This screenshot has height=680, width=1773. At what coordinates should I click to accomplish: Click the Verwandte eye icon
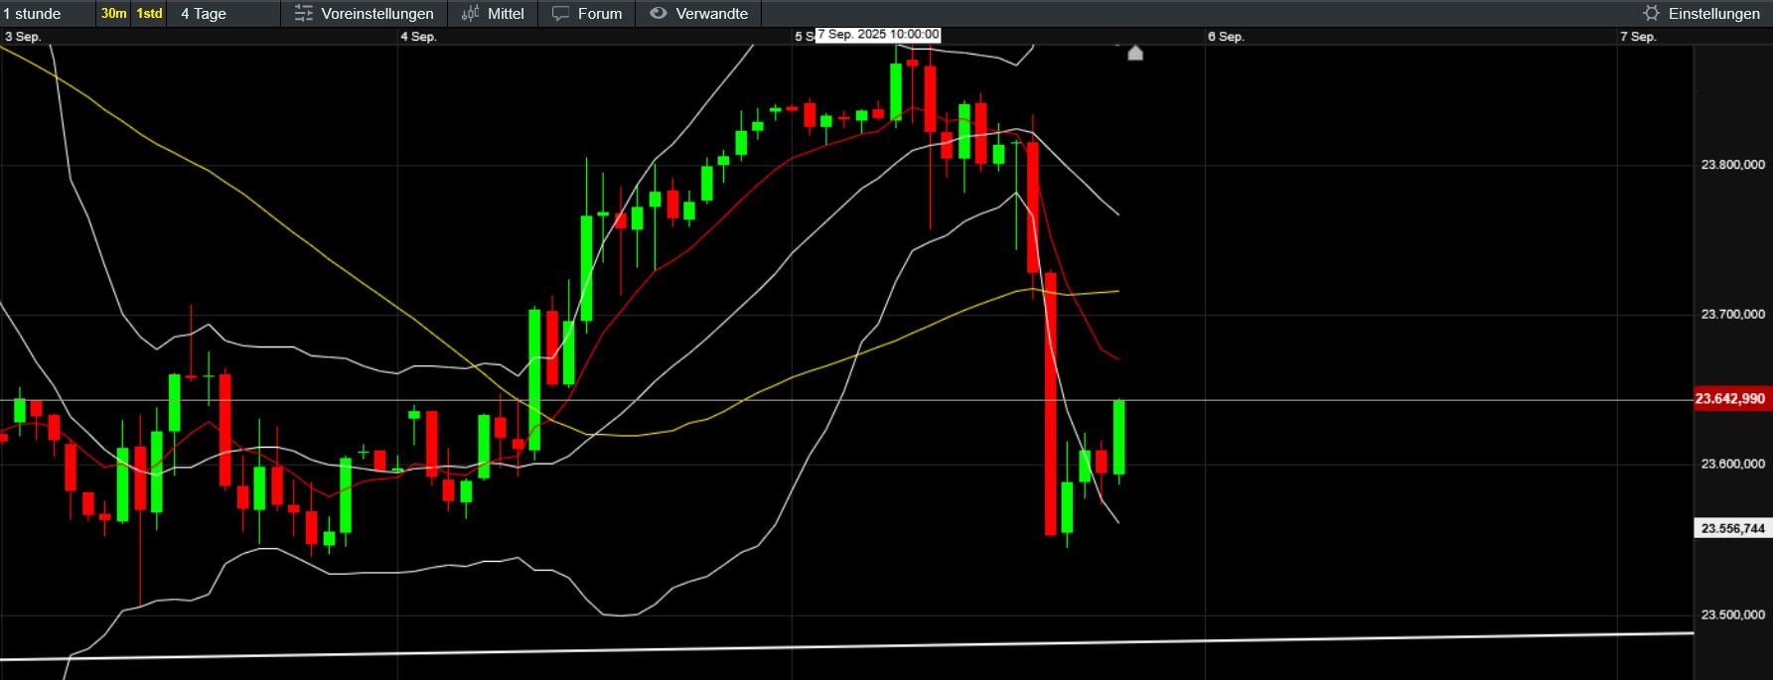tap(659, 14)
